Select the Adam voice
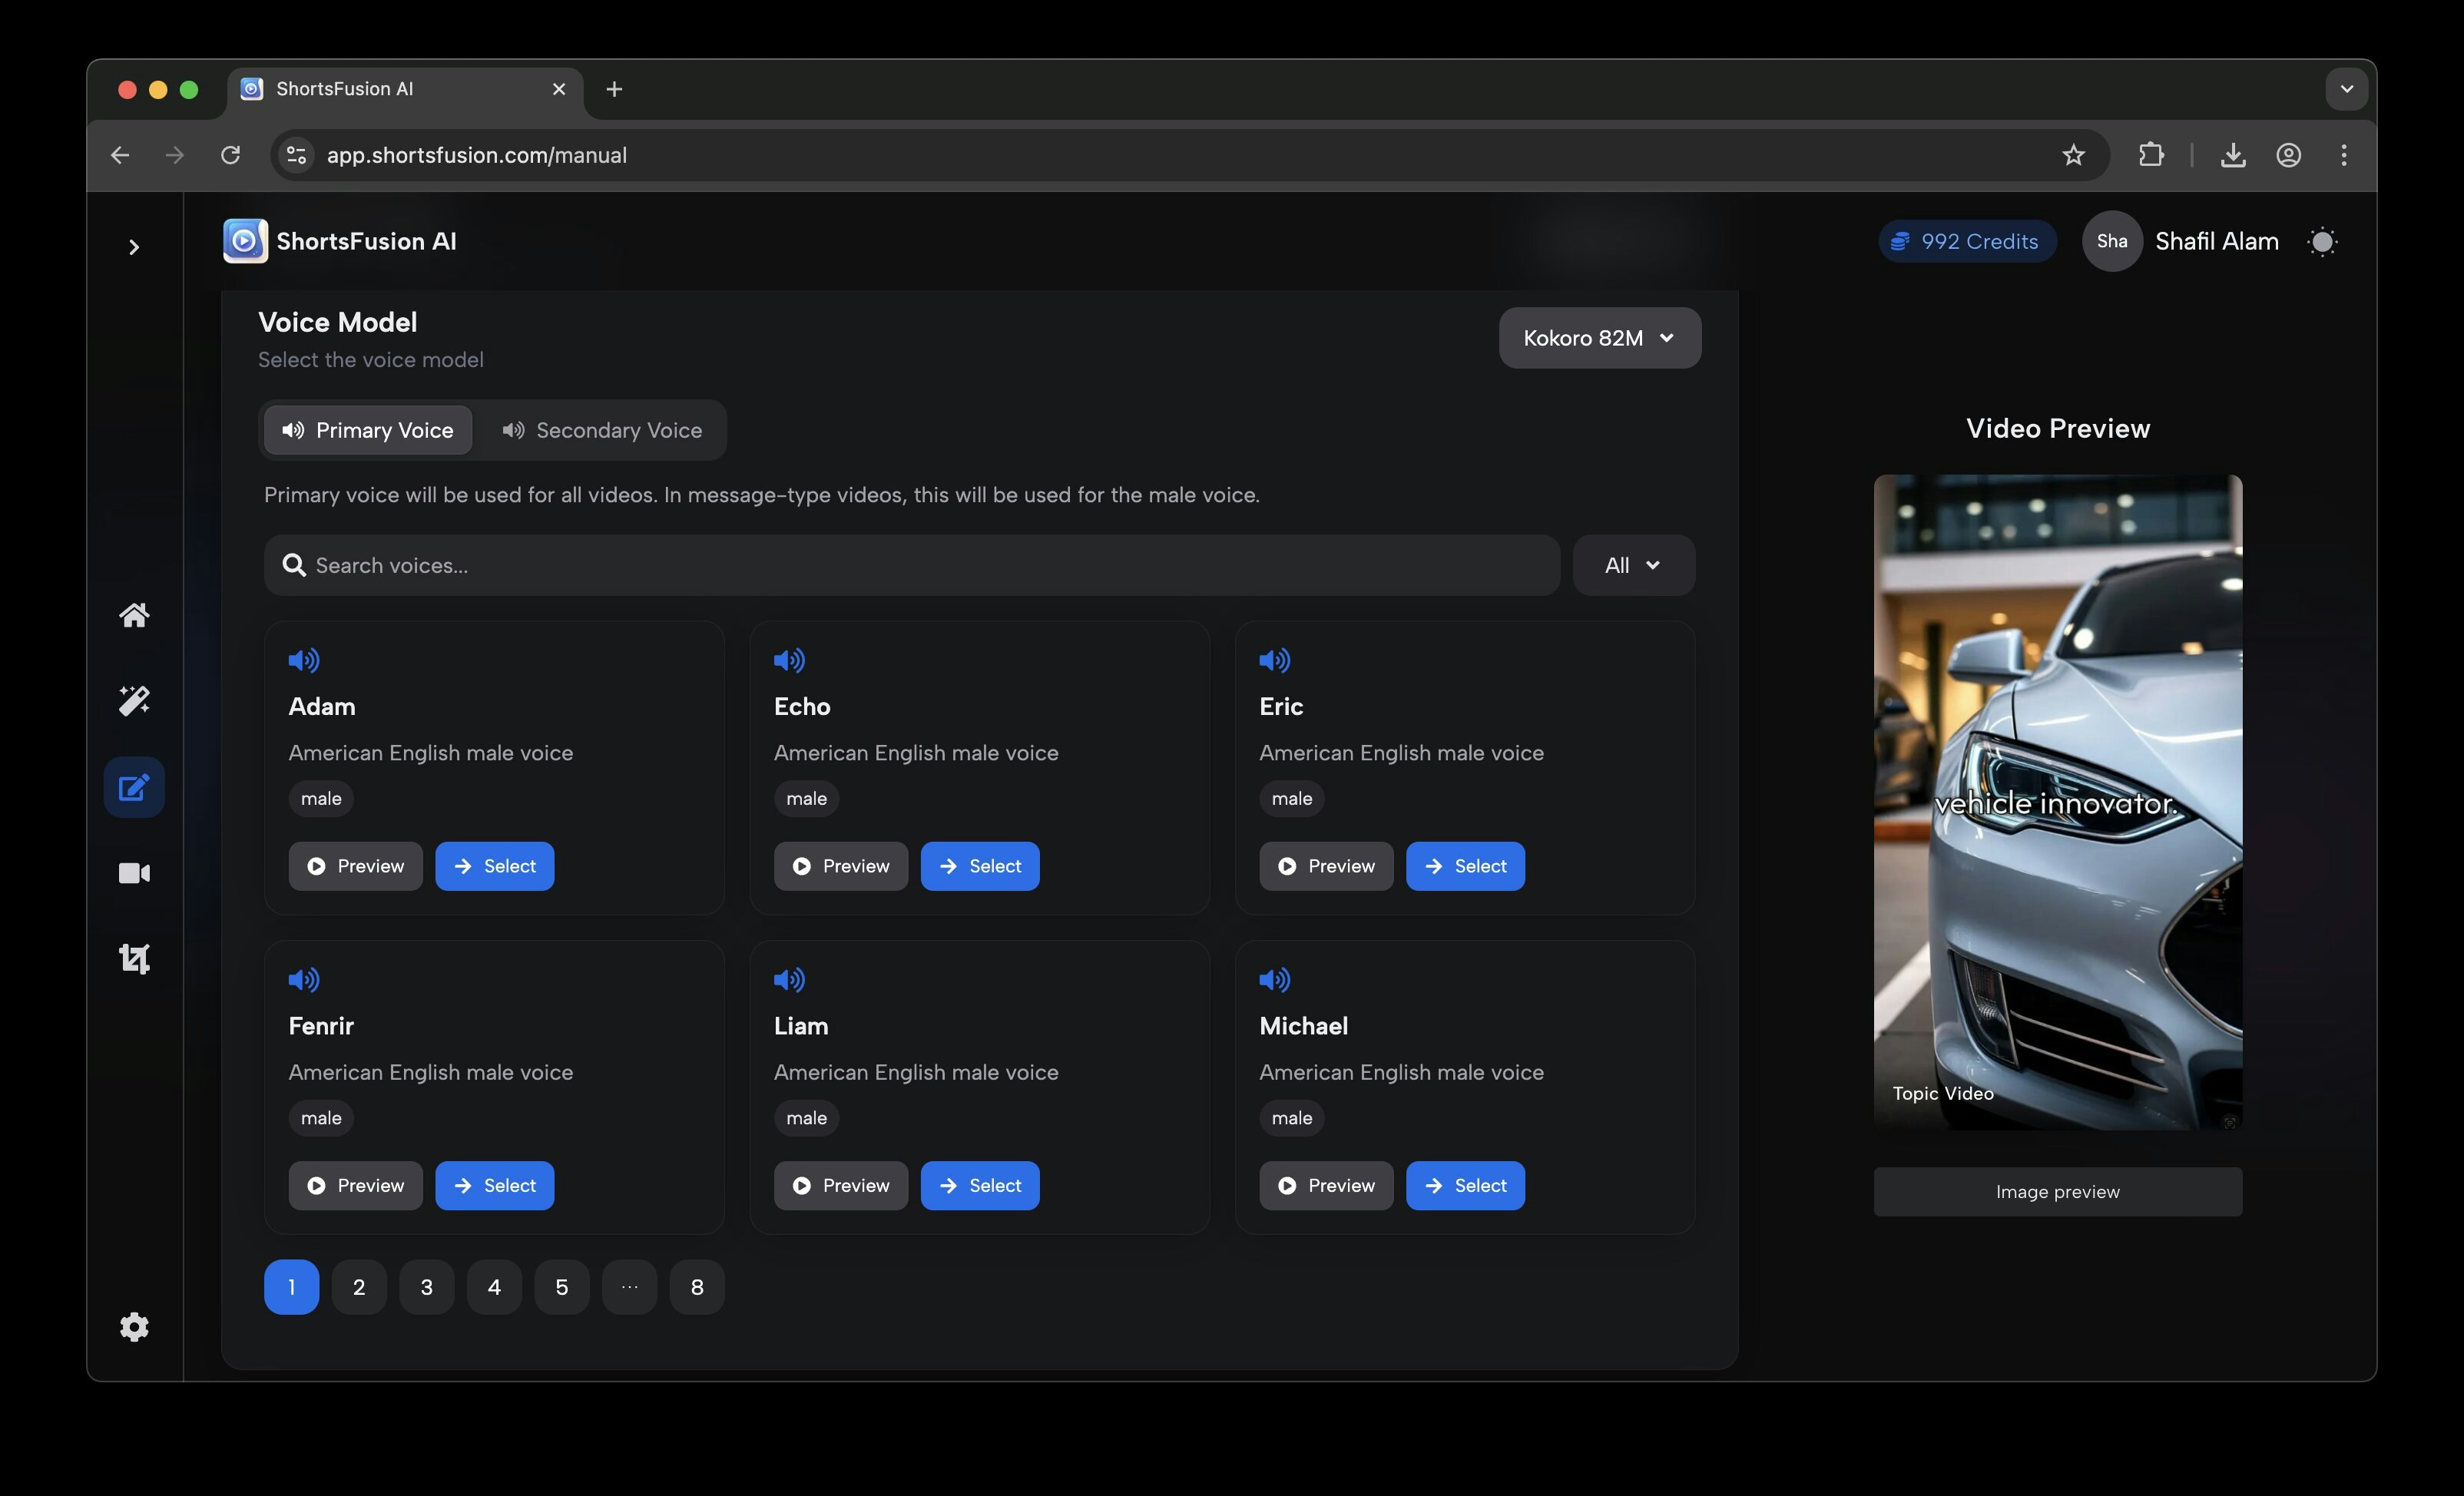The height and width of the screenshot is (1496, 2464). pos(494,866)
